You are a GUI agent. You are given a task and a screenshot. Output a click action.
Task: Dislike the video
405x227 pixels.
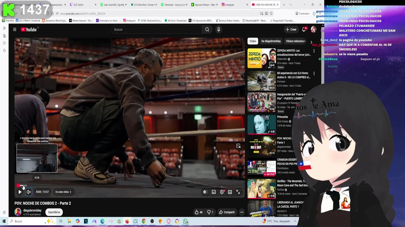click(210, 212)
